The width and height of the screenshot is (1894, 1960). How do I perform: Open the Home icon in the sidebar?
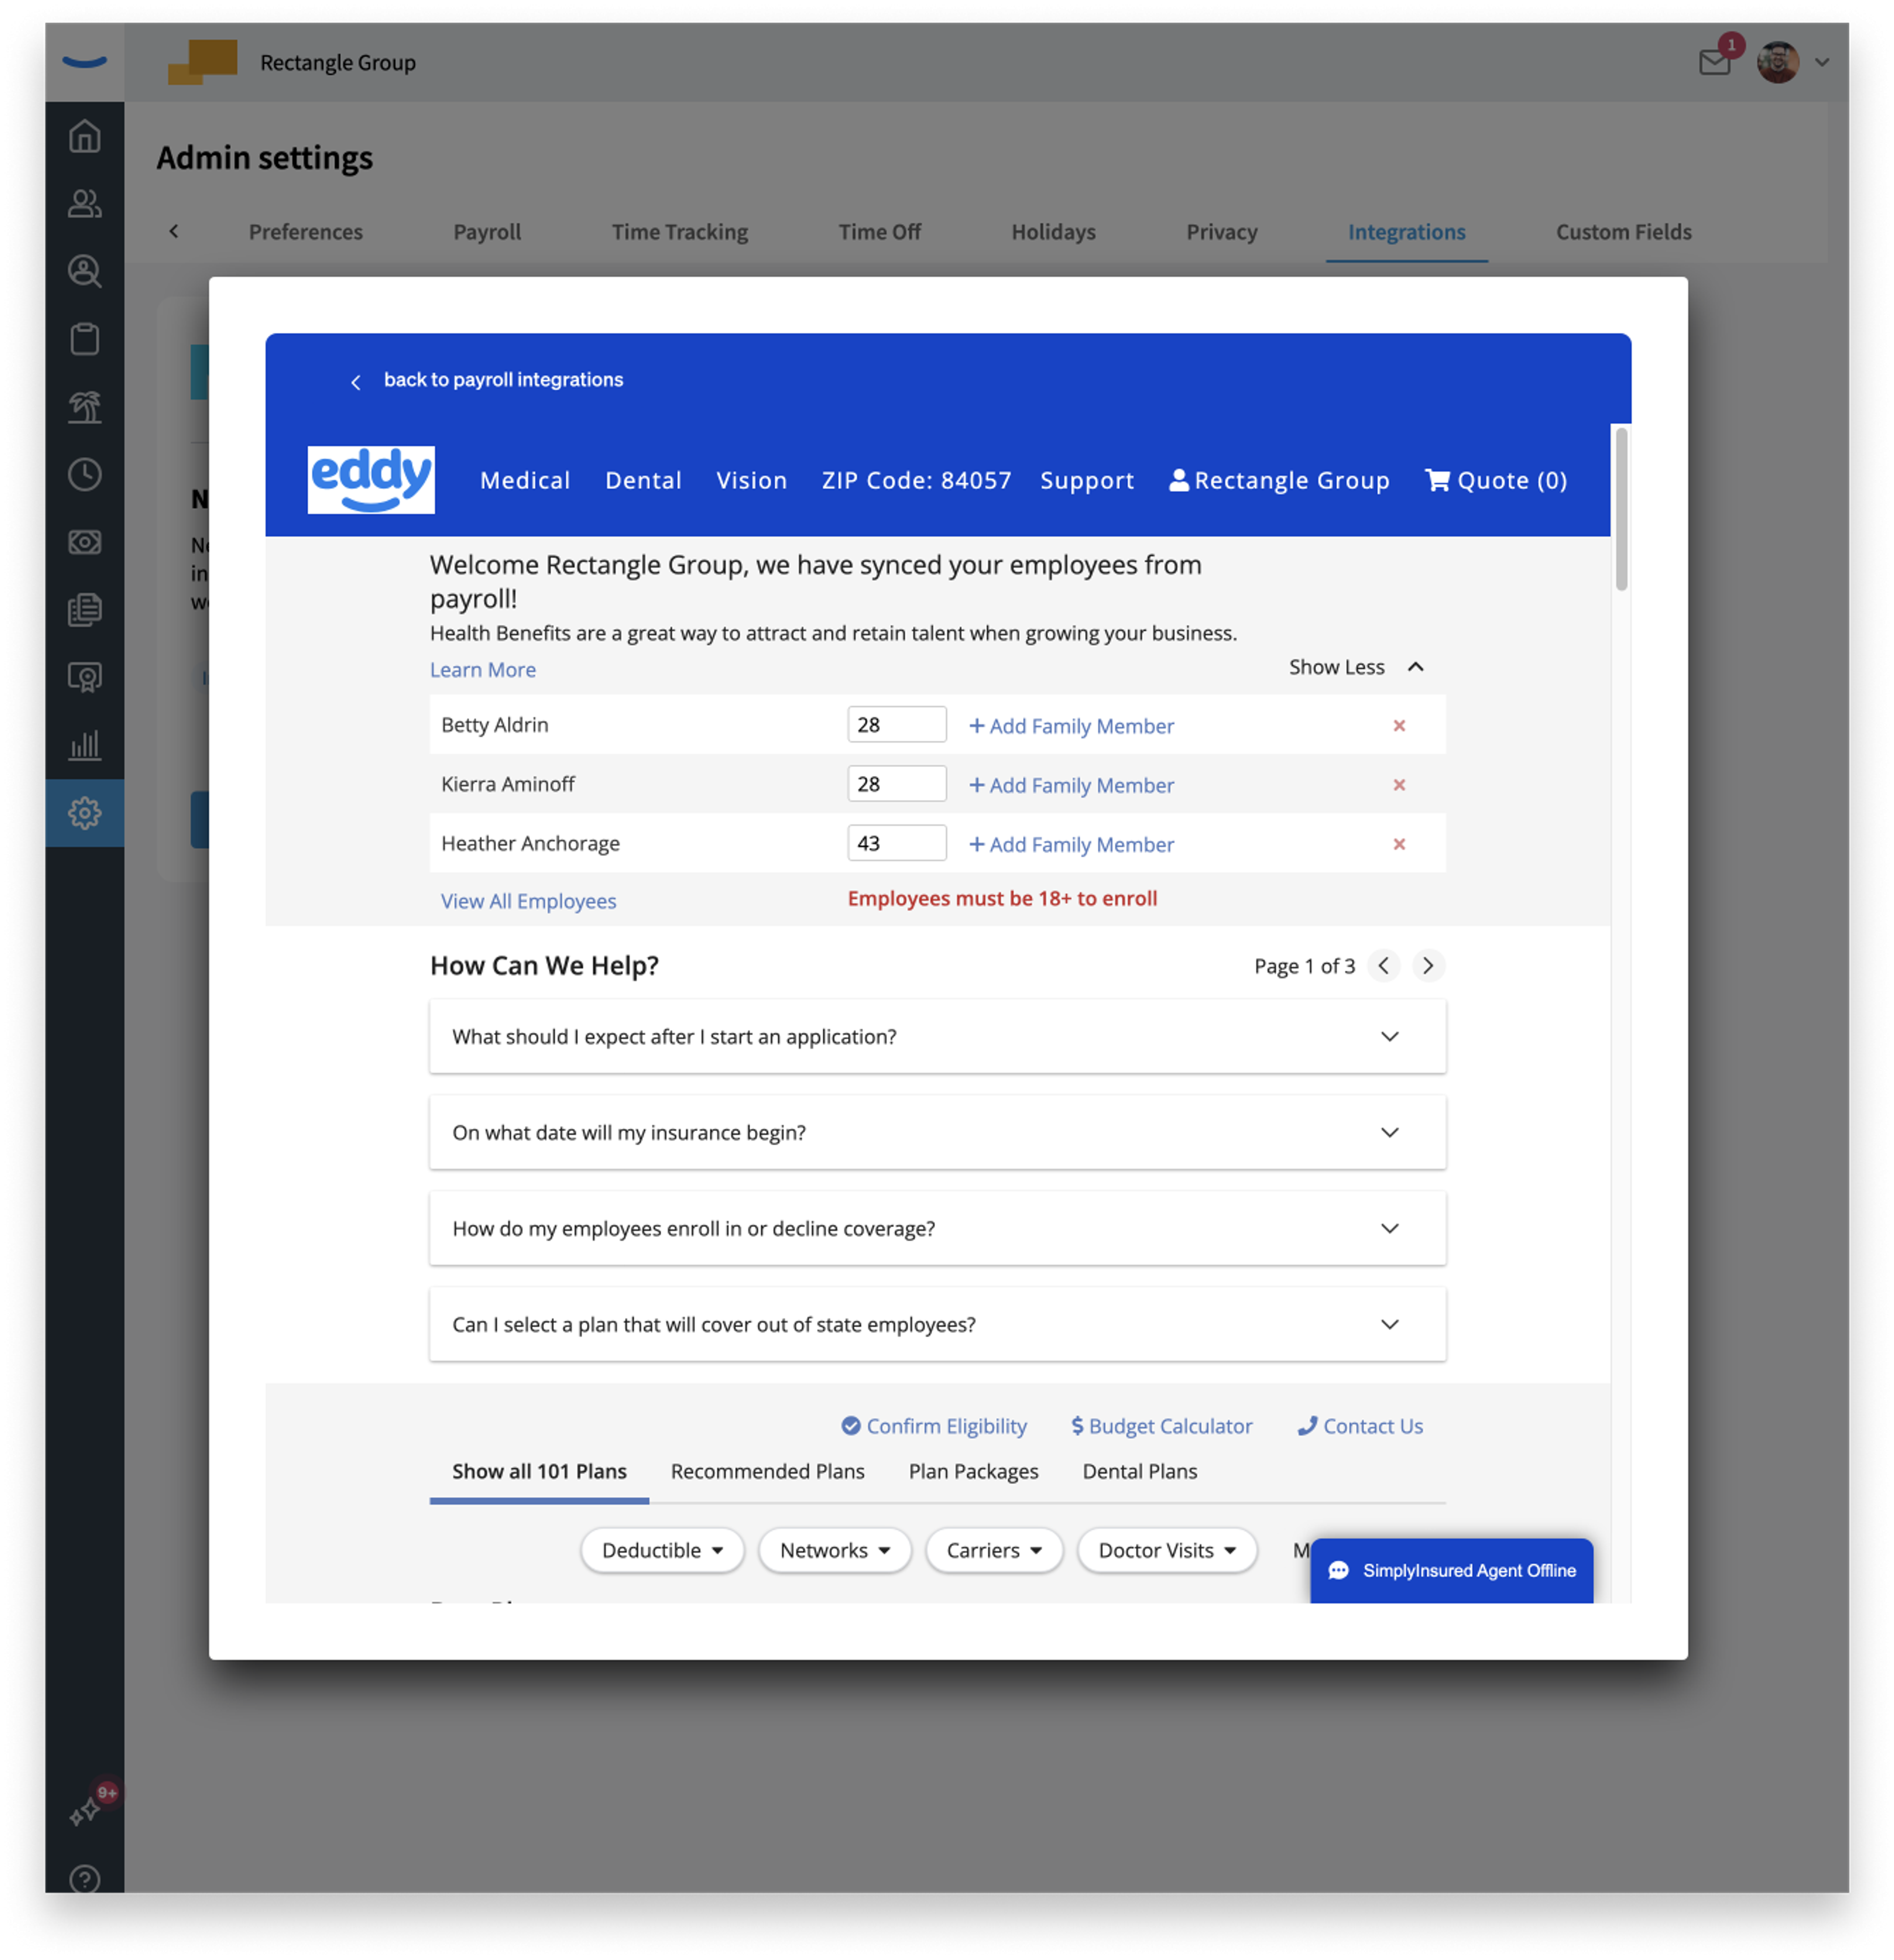[85, 136]
